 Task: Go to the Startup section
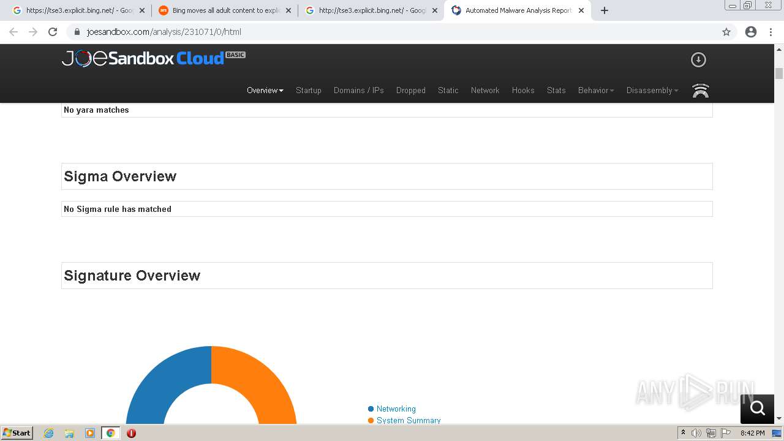309,90
